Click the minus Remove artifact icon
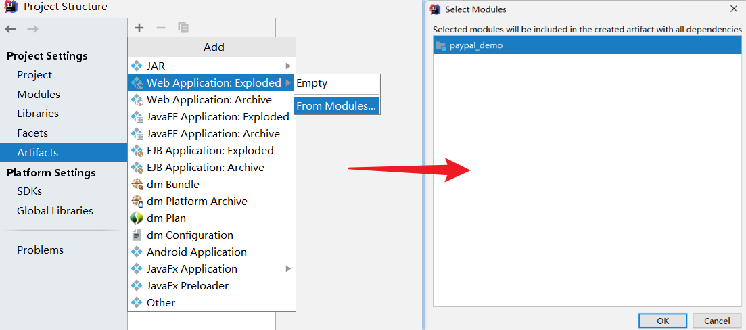 161,28
